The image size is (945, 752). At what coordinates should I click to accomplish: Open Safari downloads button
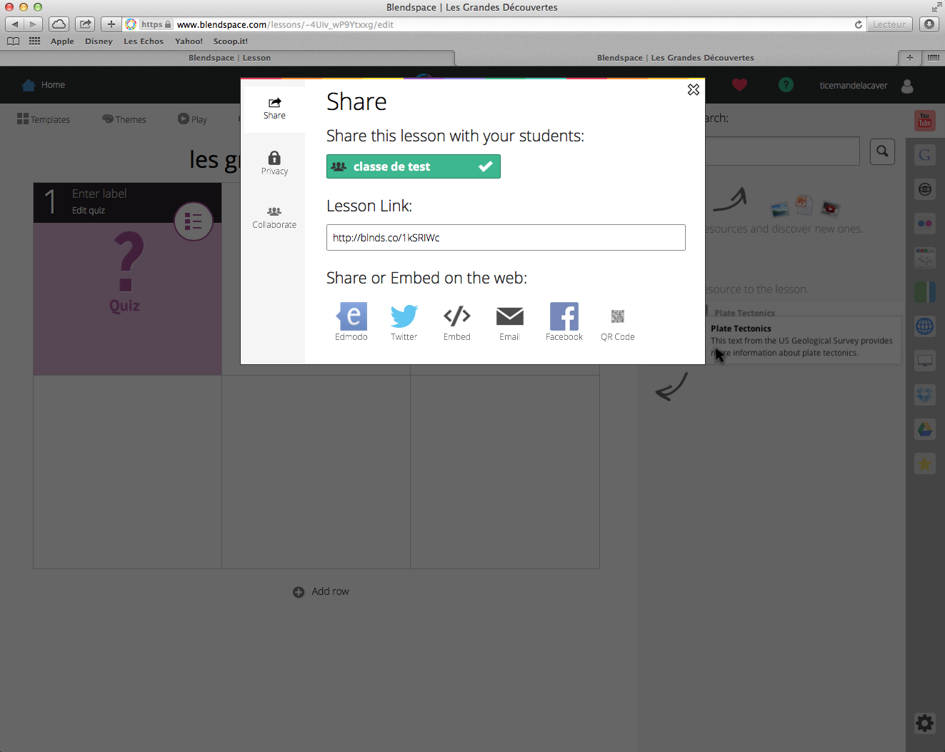(929, 24)
